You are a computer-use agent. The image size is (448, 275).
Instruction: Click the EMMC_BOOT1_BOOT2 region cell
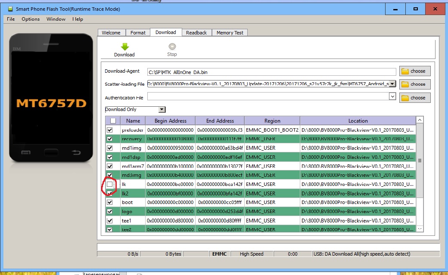pos(272,130)
